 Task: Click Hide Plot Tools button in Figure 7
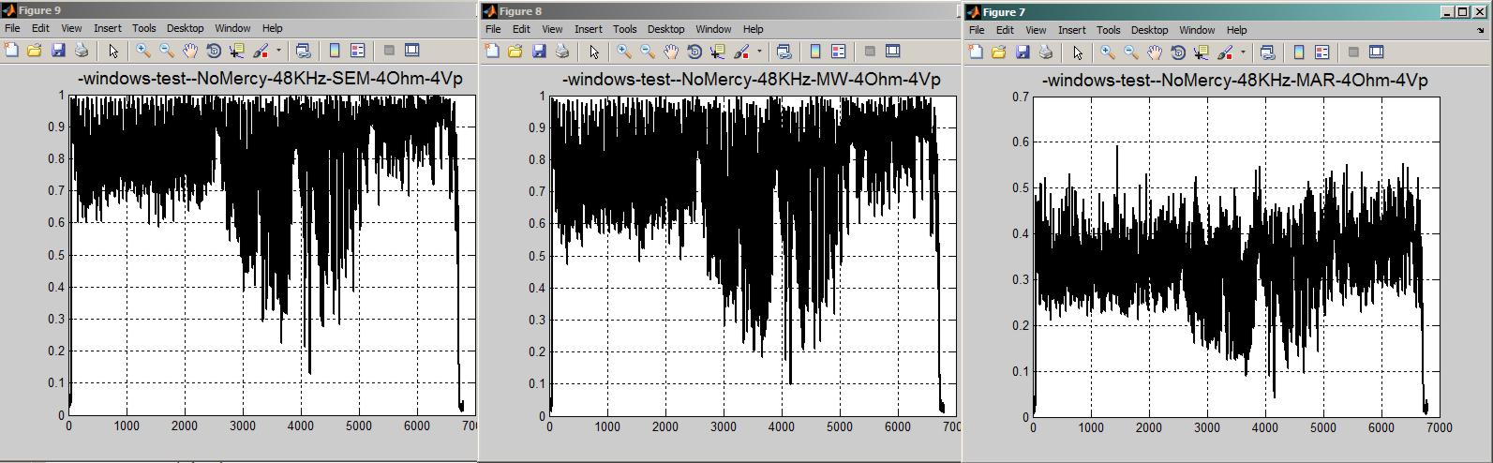point(1353,52)
